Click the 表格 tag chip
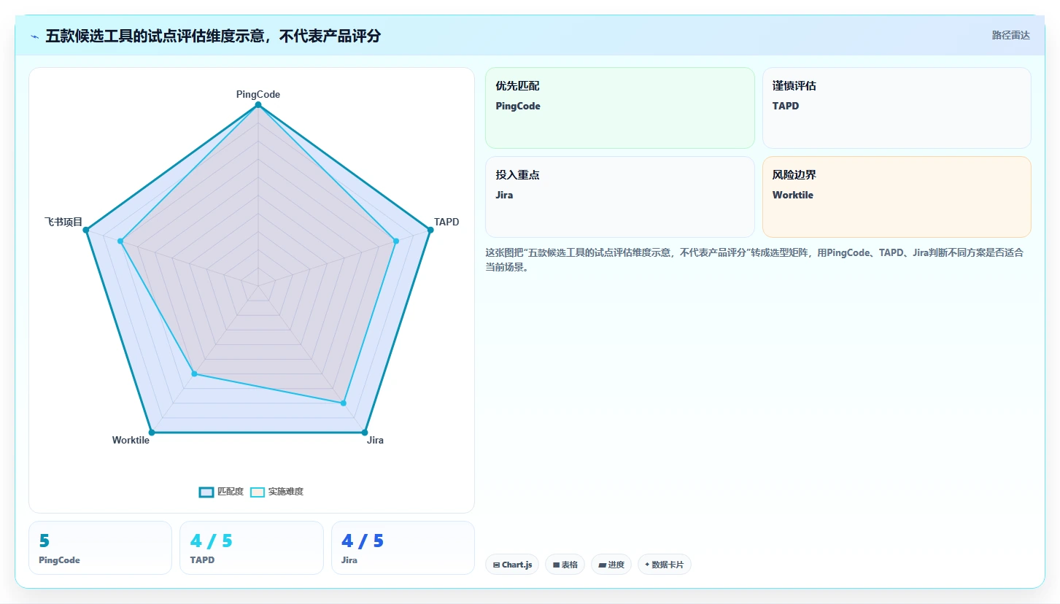 click(x=565, y=565)
